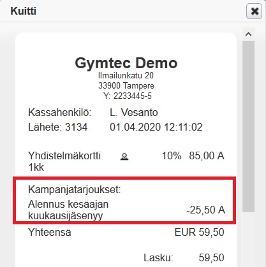Click Alennus kesäajan kuukausijäsenyy line
This screenshot has height=267, width=266.
coord(68,210)
